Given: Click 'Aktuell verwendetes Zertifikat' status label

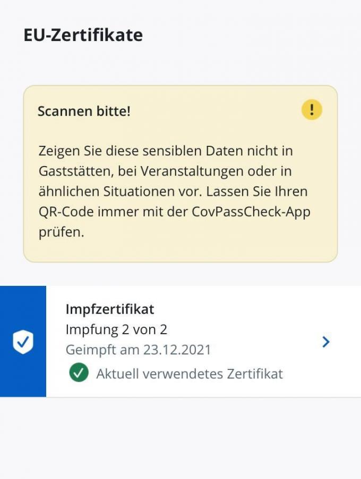Looking at the screenshot, I should click(189, 374).
